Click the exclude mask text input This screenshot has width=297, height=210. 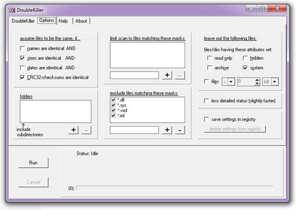134,130
